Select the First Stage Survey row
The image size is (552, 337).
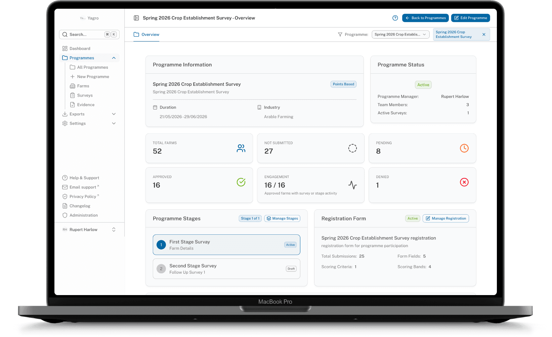pos(226,245)
